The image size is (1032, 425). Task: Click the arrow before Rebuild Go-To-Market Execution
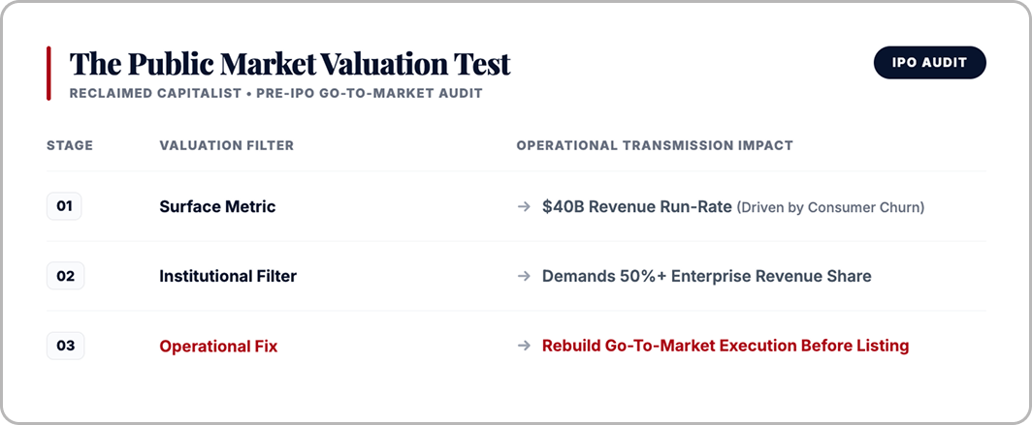point(524,347)
